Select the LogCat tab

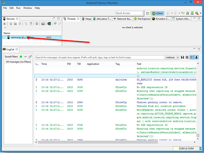point(10,49)
